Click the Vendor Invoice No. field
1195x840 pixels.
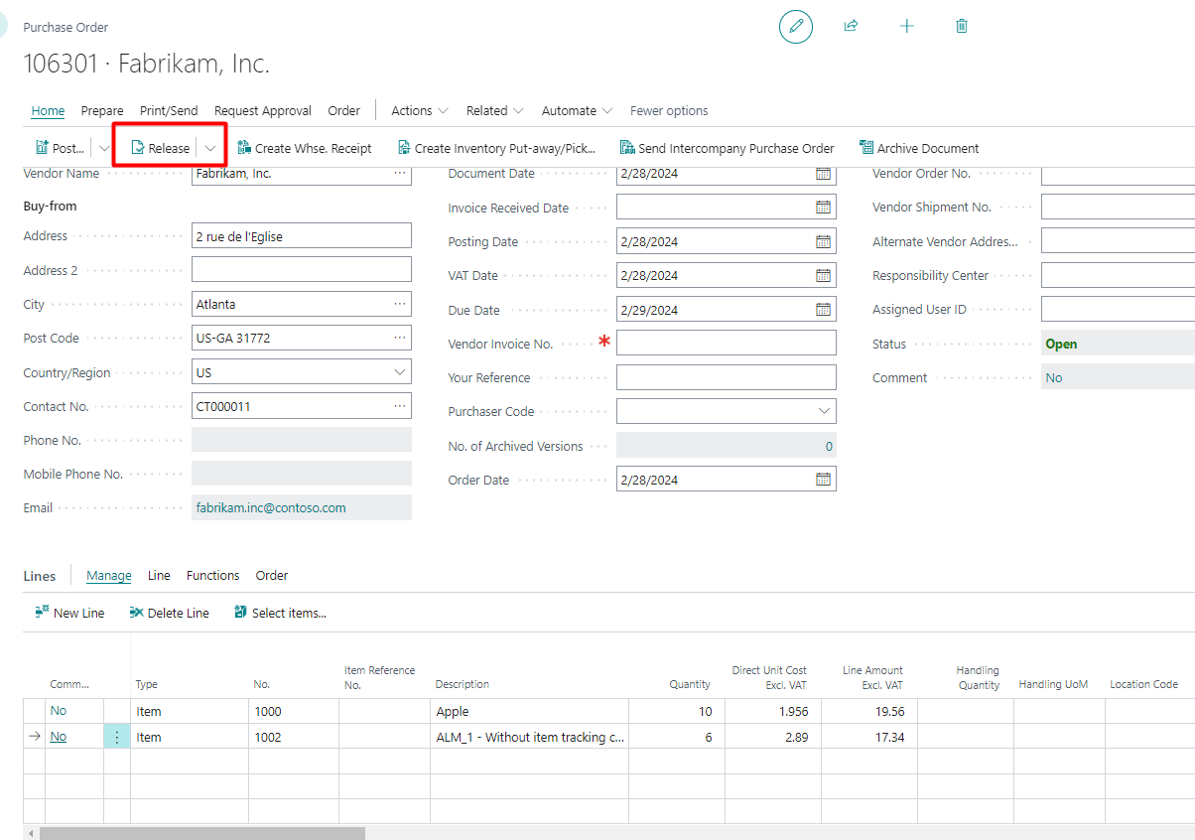726,344
